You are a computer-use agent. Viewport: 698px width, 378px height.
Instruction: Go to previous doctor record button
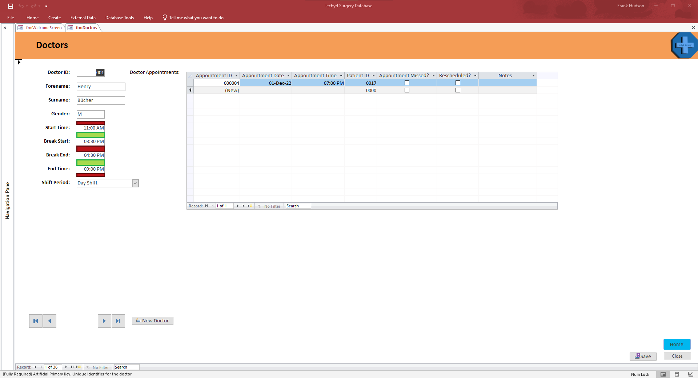point(49,321)
